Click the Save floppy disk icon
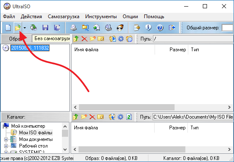This screenshot has height=162, width=234. tap(45, 28)
